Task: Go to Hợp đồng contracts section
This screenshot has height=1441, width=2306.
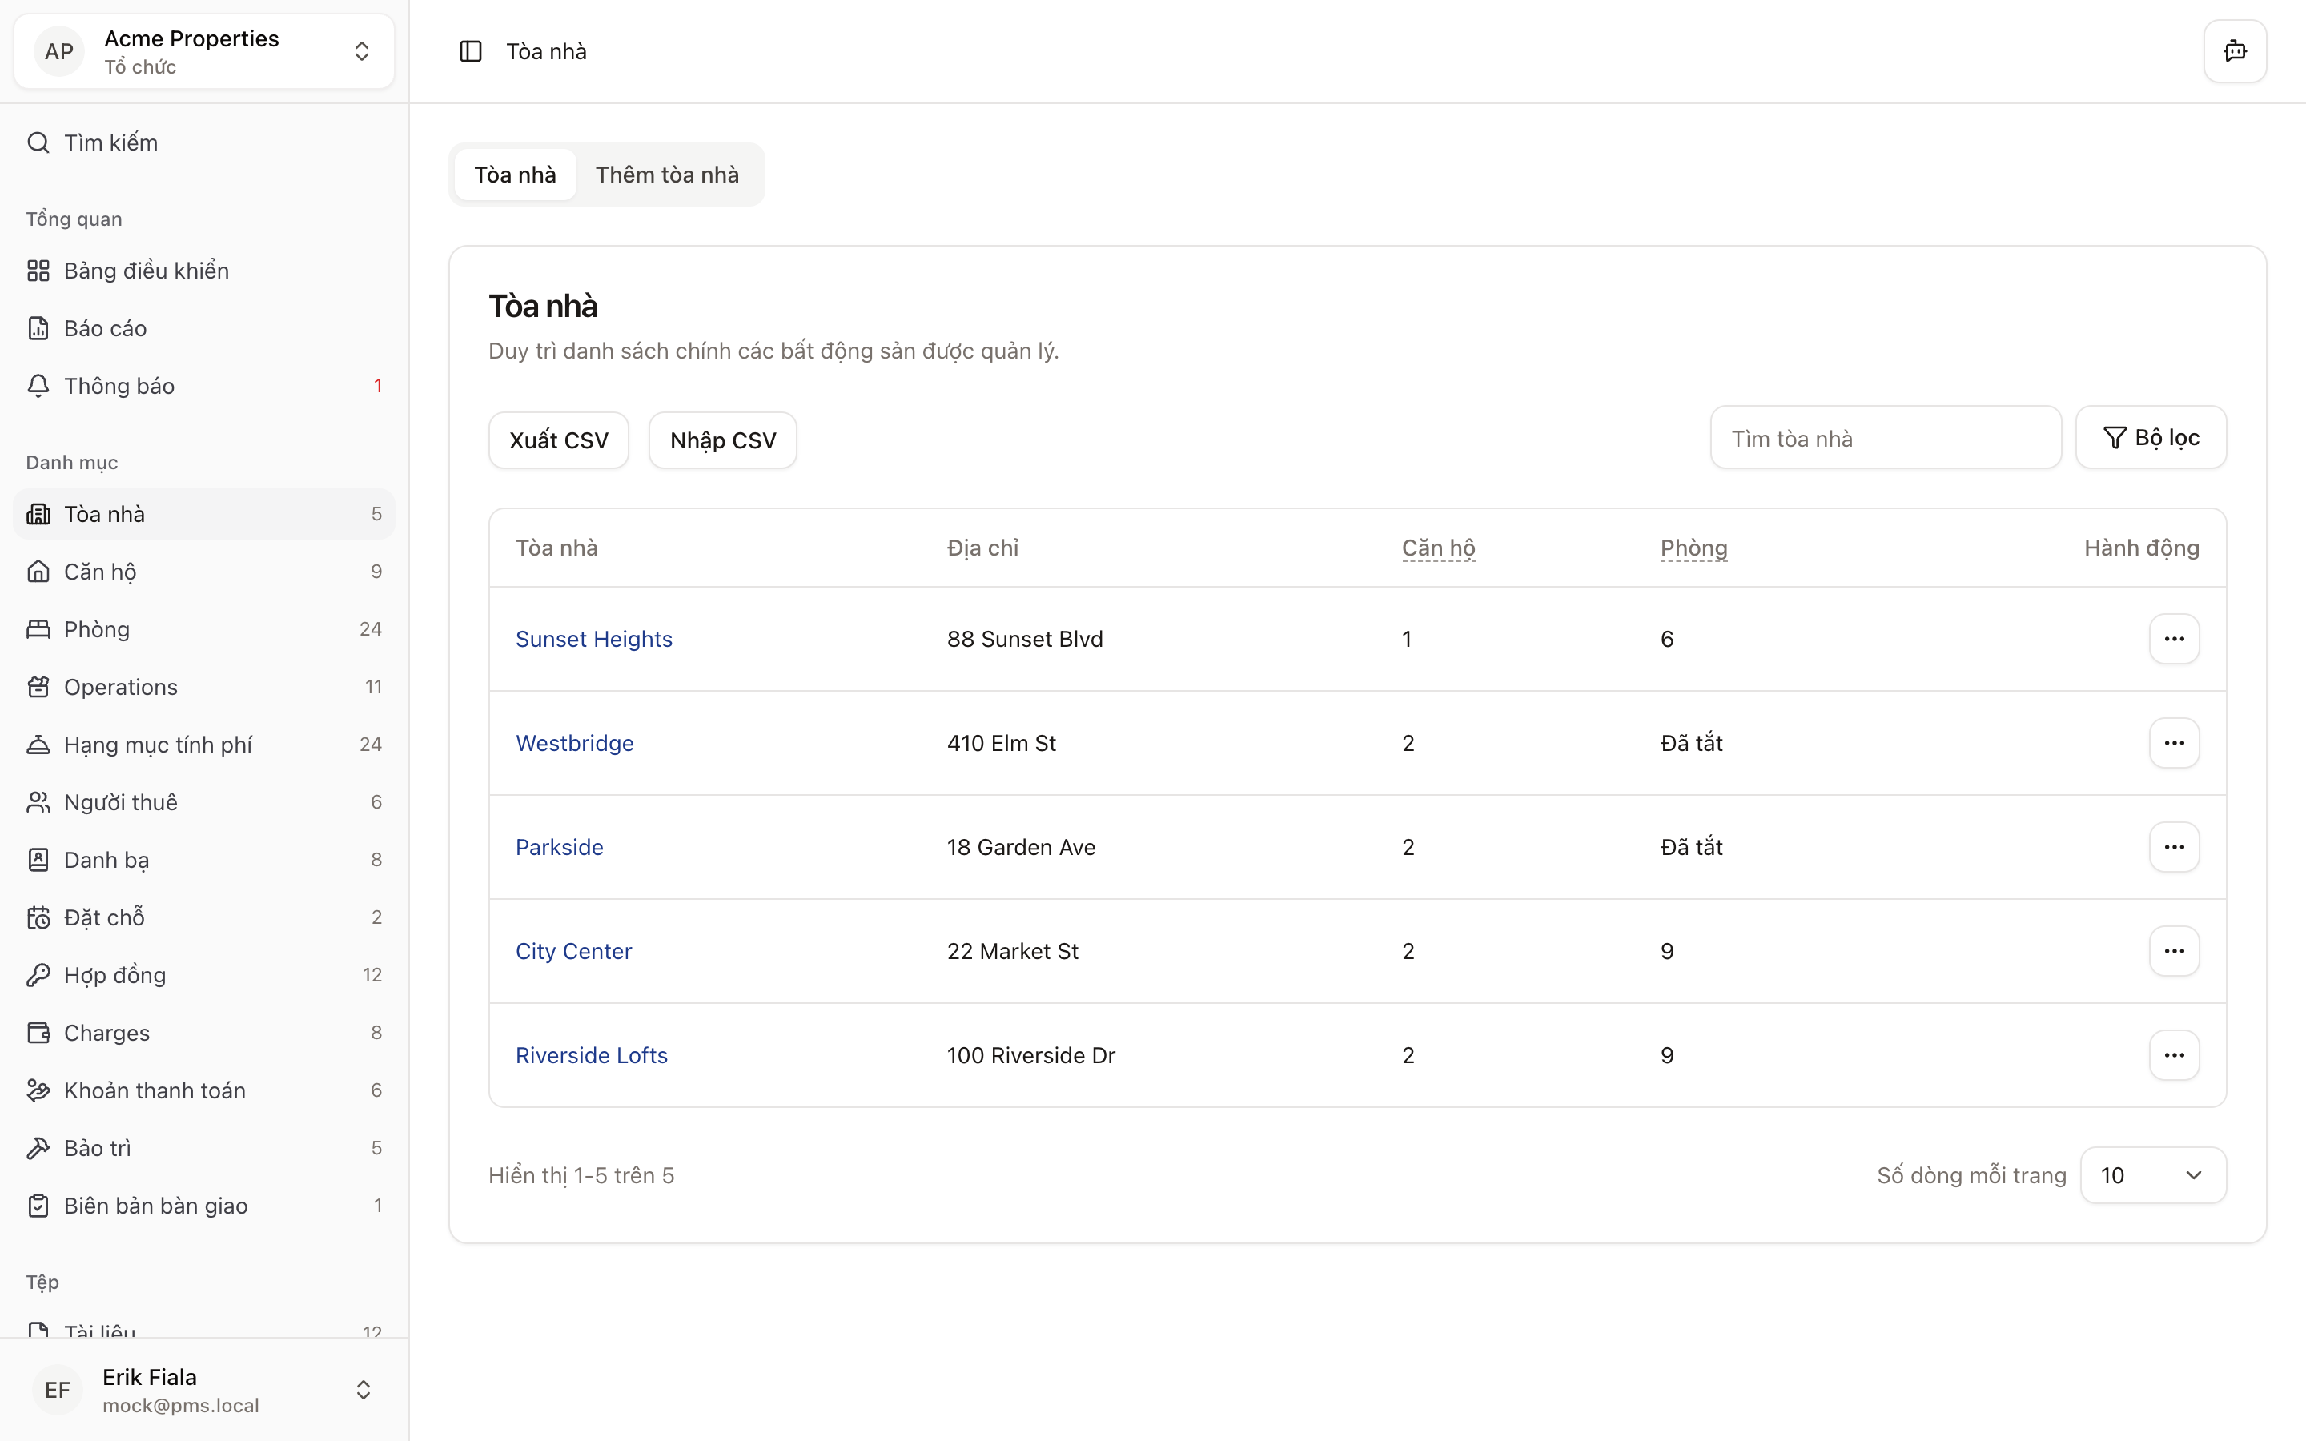Action: coord(114,975)
